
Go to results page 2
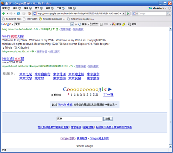point(71,94)
